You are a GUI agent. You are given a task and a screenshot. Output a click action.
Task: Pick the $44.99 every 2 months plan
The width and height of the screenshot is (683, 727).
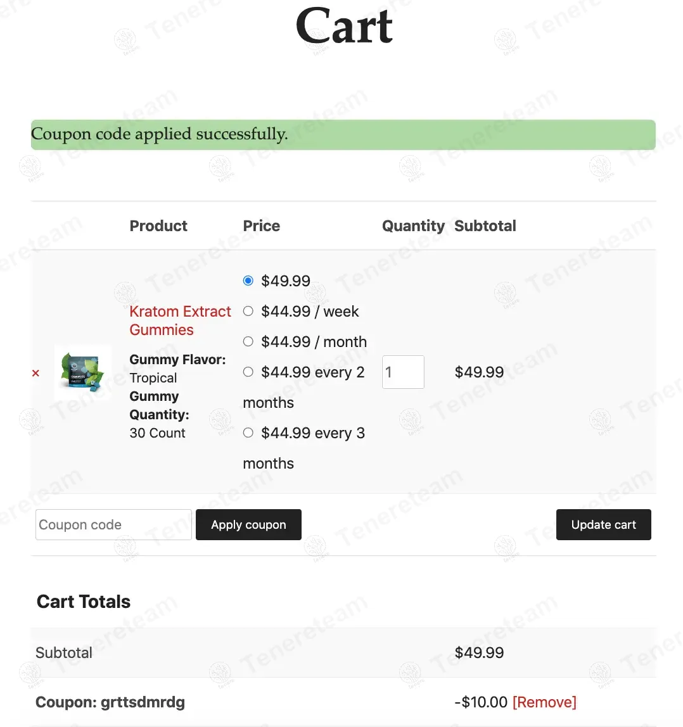[x=248, y=372]
